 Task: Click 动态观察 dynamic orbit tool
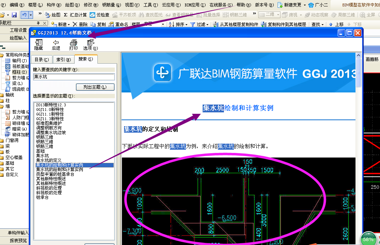(x=316, y=15)
